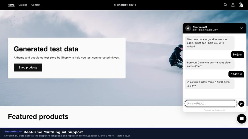
Task: Click the Japanese reply message bubble
Action: 210,84
